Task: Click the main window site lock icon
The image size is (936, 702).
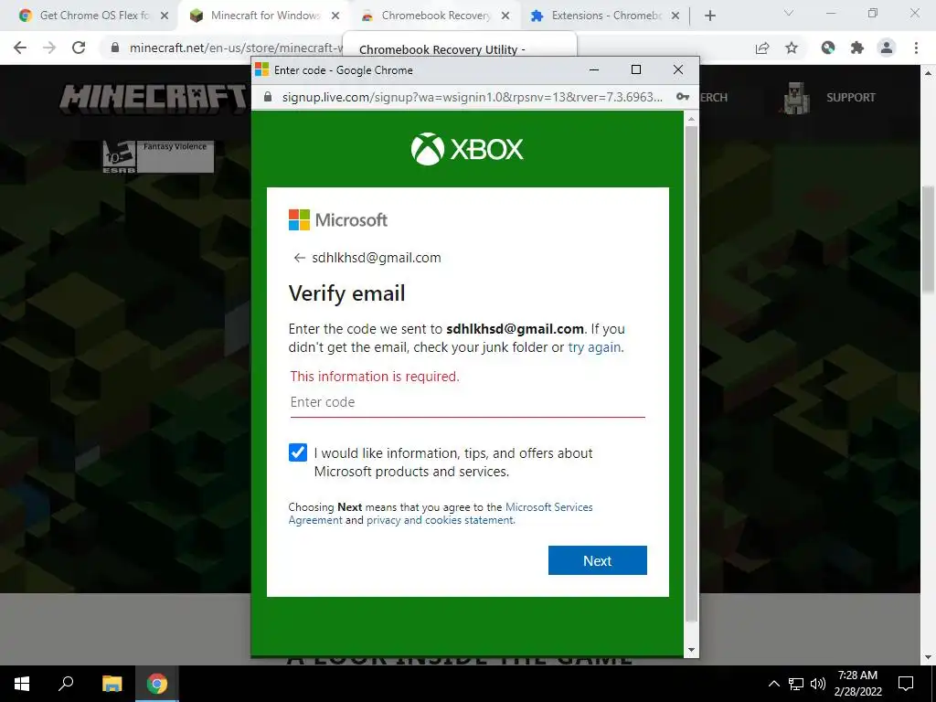Action: pyautogui.click(x=115, y=48)
